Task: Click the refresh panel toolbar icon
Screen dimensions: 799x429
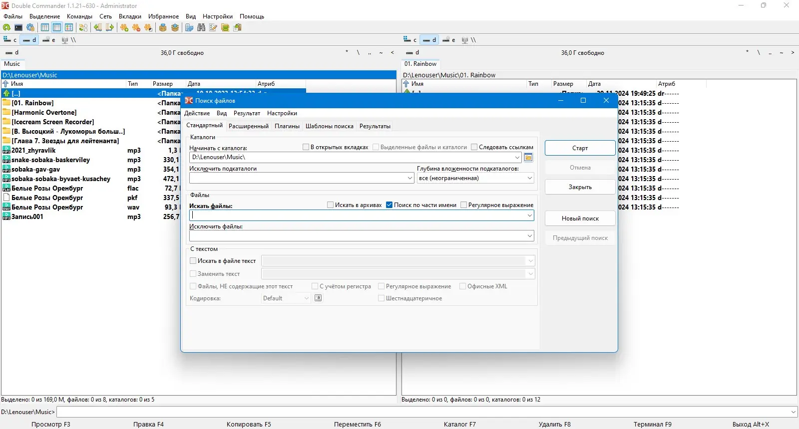Action: 6,27
